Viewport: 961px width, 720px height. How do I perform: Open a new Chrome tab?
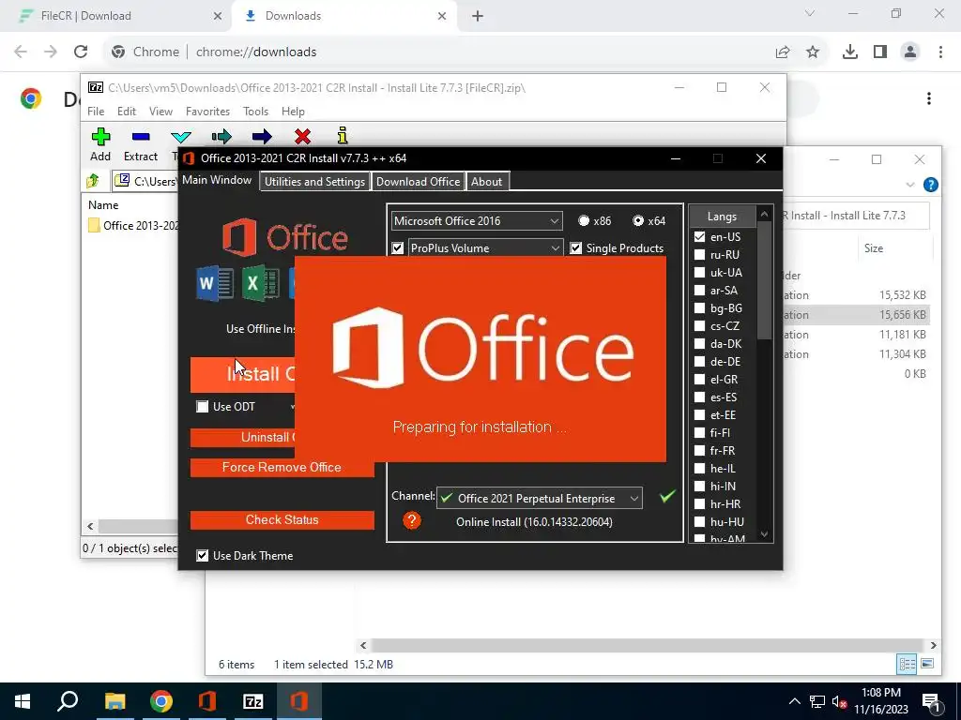pos(478,17)
